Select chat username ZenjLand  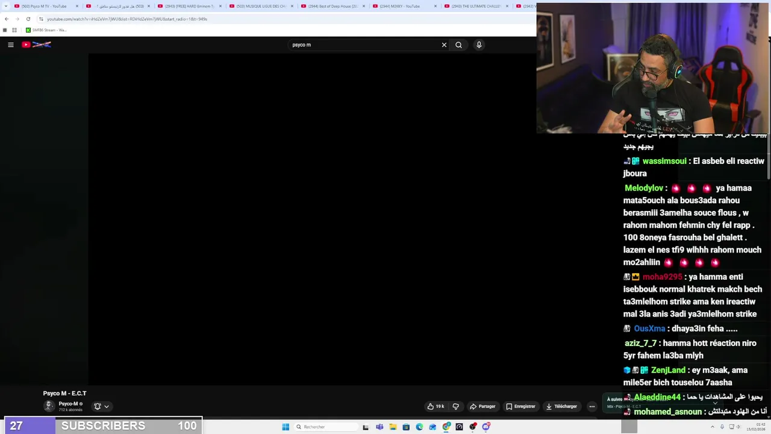[x=668, y=370]
